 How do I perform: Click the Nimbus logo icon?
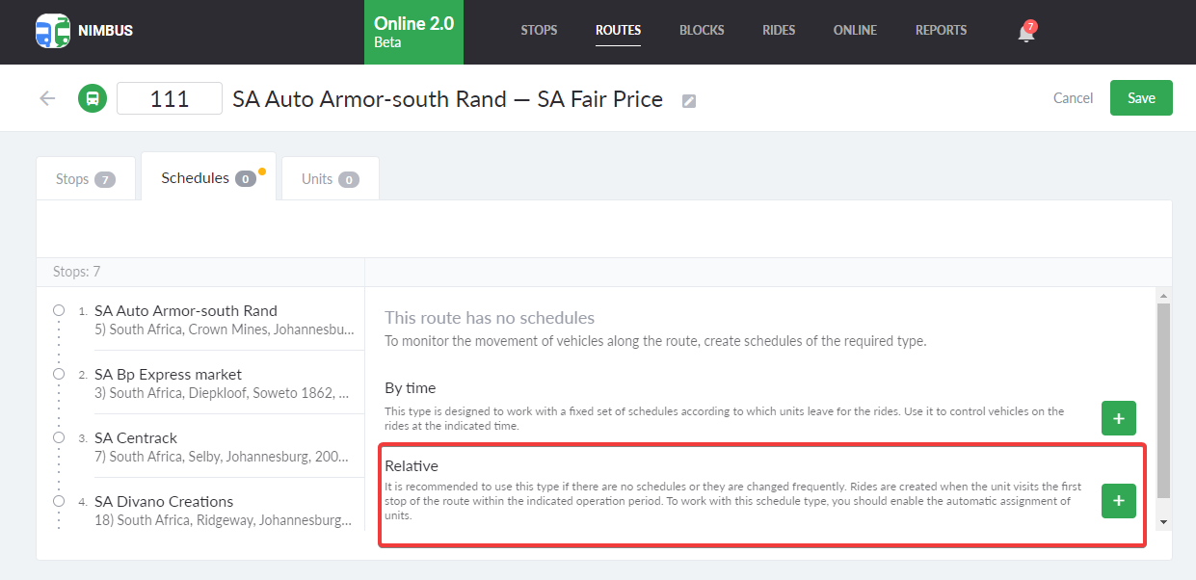[x=52, y=31]
